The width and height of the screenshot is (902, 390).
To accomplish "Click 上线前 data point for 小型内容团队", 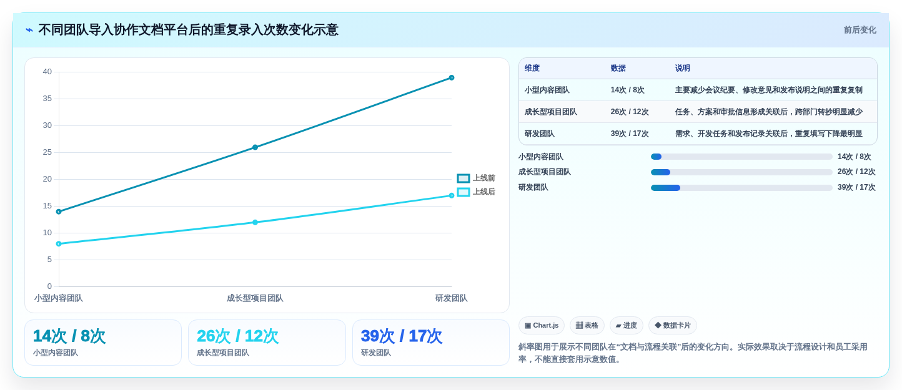I will pos(59,212).
